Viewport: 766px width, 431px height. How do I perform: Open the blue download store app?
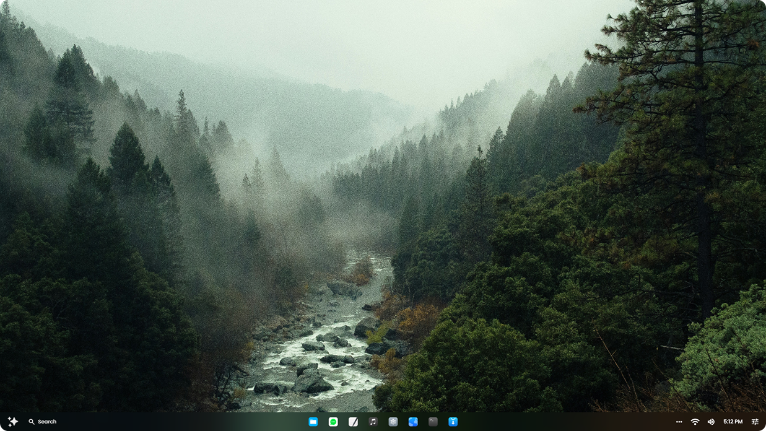coord(453,422)
